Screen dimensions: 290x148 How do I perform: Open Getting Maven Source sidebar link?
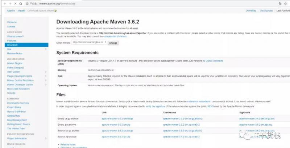[18, 124]
